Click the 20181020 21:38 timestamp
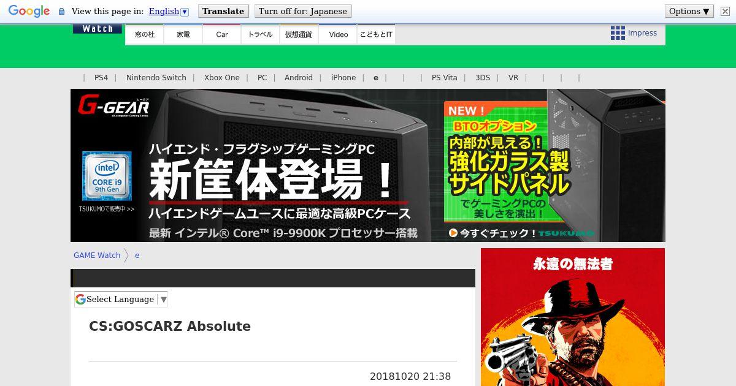 [410, 377]
